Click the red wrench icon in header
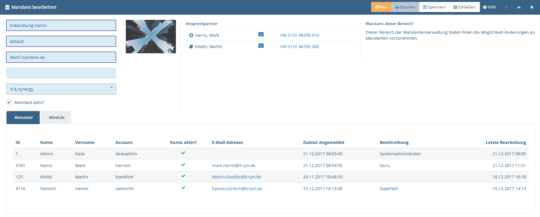This screenshot has width=540, height=217. point(506,7)
